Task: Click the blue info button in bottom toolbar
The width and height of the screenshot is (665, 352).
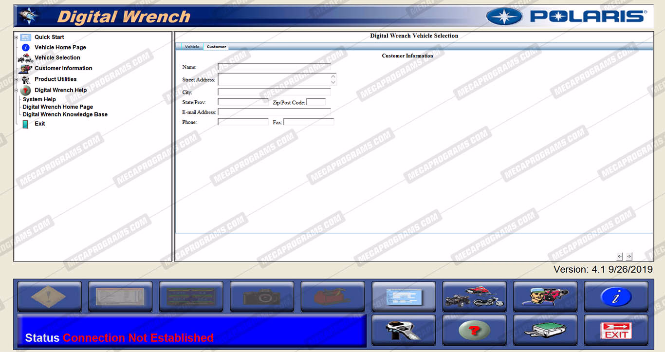Action: (616, 296)
